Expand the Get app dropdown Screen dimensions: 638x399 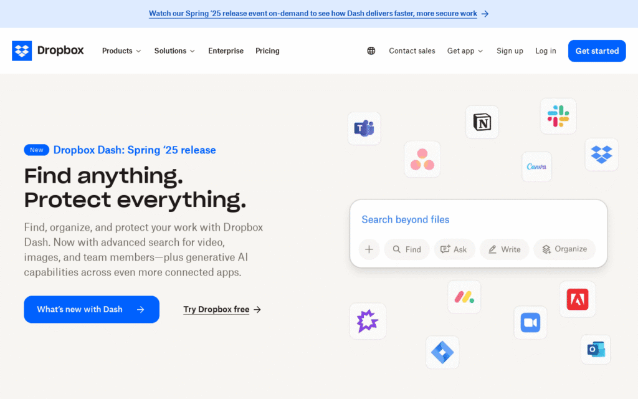tap(465, 51)
